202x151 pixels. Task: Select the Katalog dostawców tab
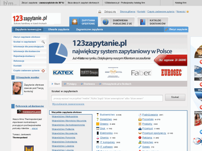coord(153,22)
